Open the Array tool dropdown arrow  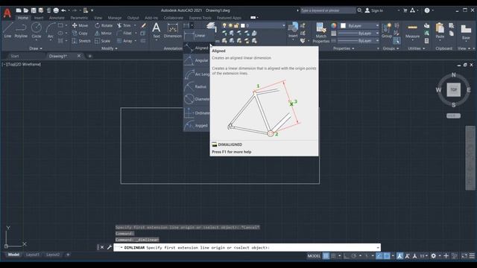(136, 41)
